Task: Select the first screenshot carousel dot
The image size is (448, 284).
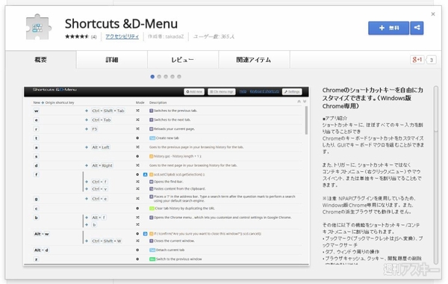Action: click(152, 77)
